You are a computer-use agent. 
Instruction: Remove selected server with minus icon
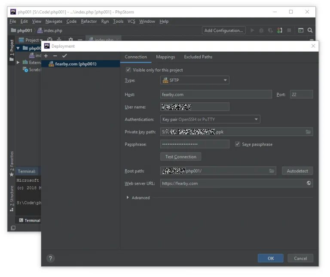point(55,56)
